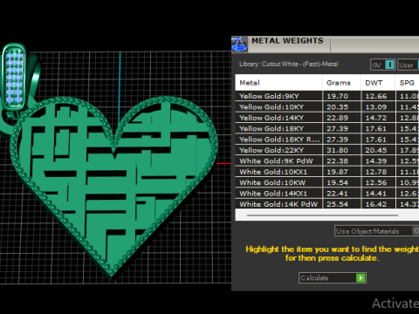This screenshot has height=314, width=419.
Task: Click the 22.38 grams value
Action: [x=337, y=160]
